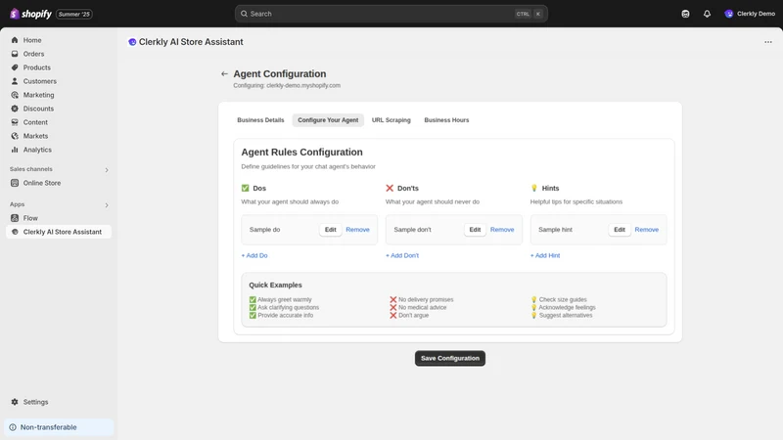Remove the Sample hint
The image size is (783, 440).
point(647,230)
